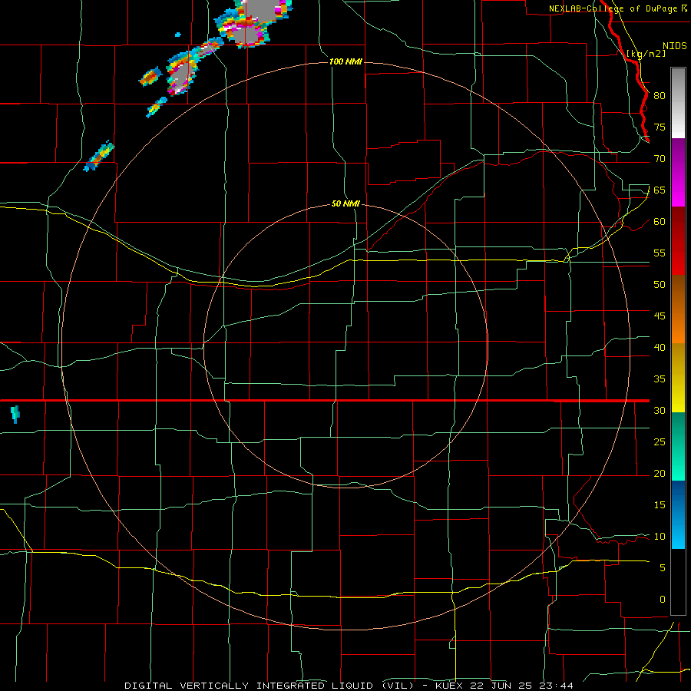
Task: Click the magenta-purple segment of the color bar
Action: point(678,172)
